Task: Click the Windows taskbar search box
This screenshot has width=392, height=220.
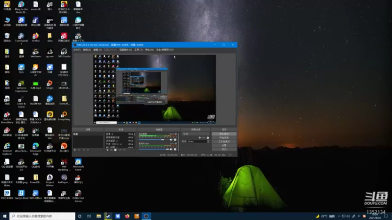Action: click(x=42, y=216)
